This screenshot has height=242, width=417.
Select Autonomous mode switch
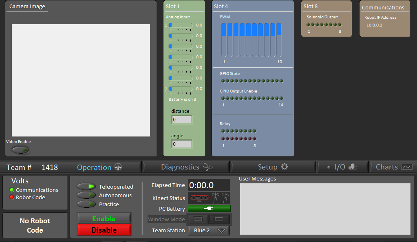tap(86, 195)
